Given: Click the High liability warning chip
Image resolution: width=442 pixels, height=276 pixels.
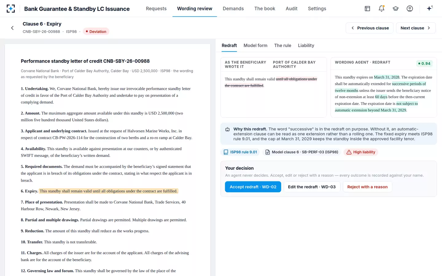Looking at the screenshot, I should [361, 152].
